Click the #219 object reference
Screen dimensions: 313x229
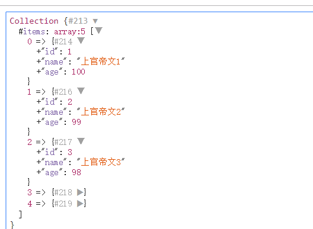click(63, 204)
